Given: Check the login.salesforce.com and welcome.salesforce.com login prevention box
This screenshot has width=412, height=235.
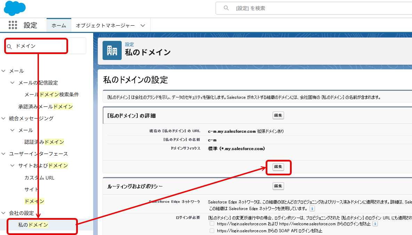Looking at the screenshot, I should [212, 224].
